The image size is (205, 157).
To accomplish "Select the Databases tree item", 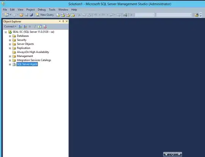I will (x=23, y=36).
